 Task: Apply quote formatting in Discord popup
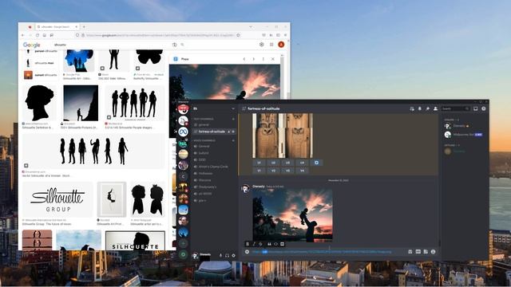[269, 244]
